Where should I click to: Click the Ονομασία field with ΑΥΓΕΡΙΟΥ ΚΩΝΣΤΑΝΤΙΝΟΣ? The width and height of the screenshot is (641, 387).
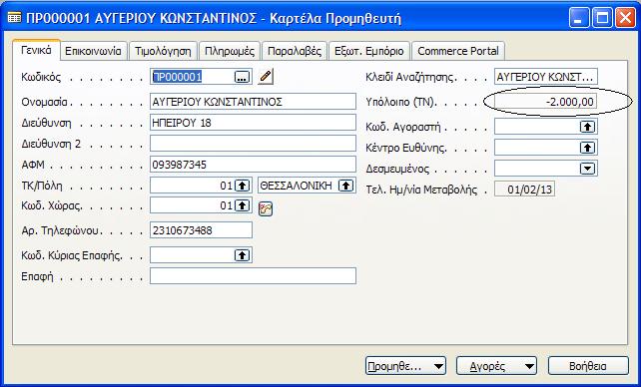click(x=253, y=102)
